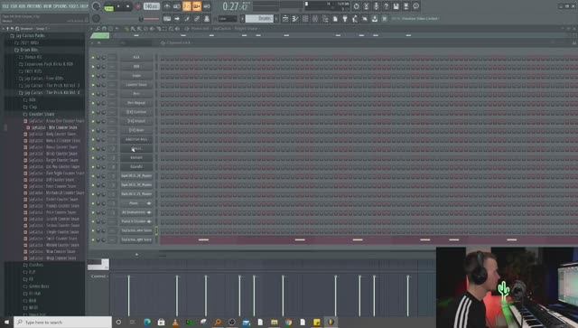Open the EDIT menu
The width and height of the screenshot is (578, 328).
click(14, 6)
